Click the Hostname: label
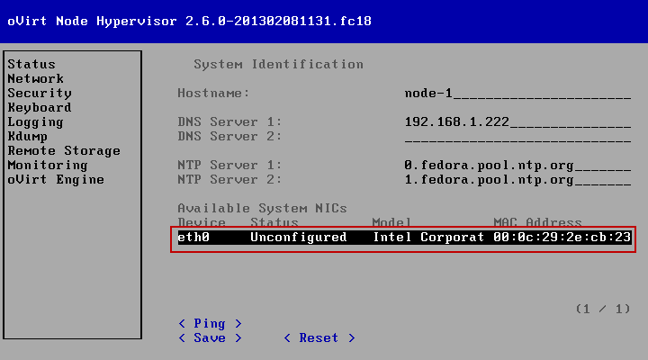This screenshot has width=648, height=360. [213, 94]
